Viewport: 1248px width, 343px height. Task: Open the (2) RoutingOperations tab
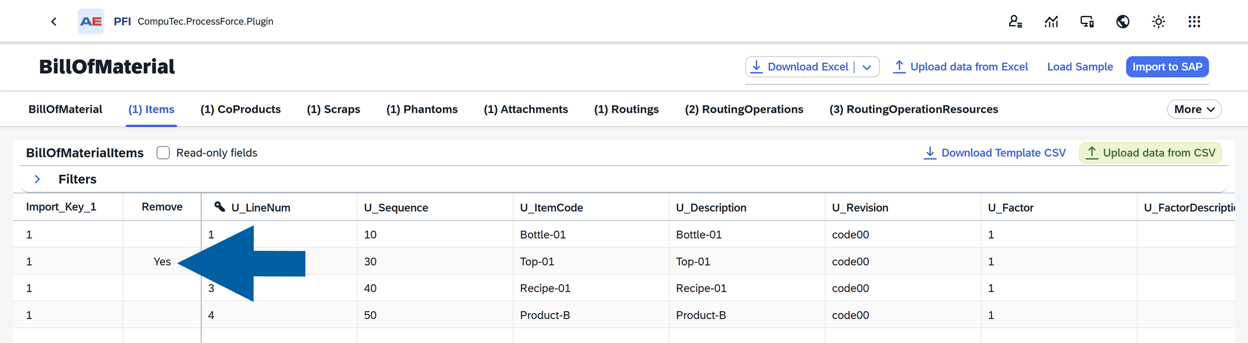[744, 109]
